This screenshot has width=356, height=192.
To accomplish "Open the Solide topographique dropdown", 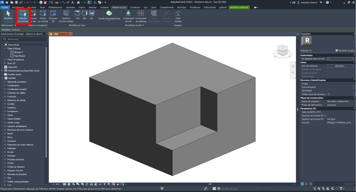I will point(109,21).
